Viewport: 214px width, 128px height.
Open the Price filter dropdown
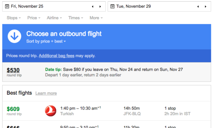[x=34, y=18]
